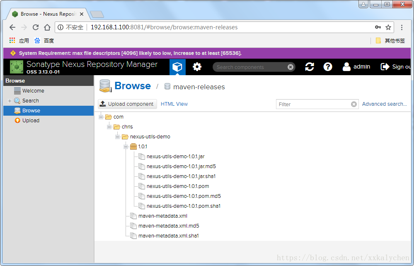Open a new browser tab

click(97, 14)
